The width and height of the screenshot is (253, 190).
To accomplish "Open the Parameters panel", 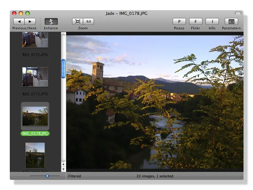I will click(x=231, y=22).
